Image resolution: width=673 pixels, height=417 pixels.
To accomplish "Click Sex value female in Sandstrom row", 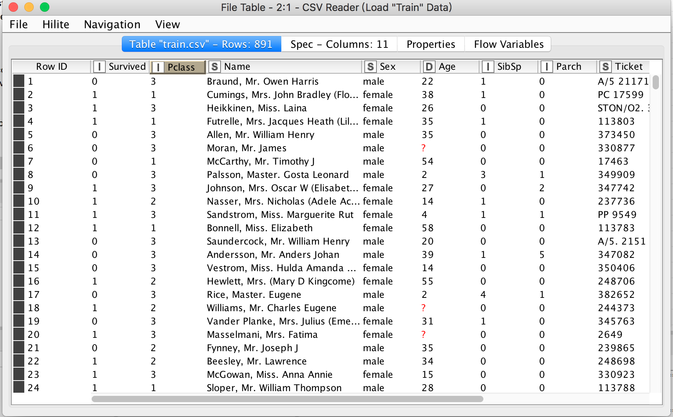I will point(378,214).
